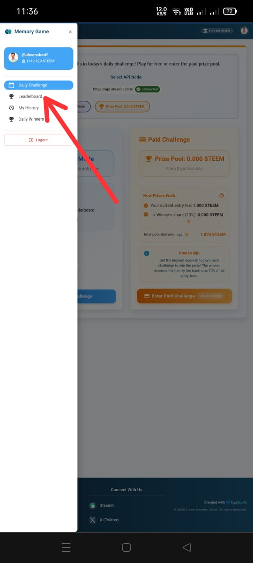253x563 pixels.
Task: Tap the Leaderboard trophy icon
Action: click(x=11, y=96)
